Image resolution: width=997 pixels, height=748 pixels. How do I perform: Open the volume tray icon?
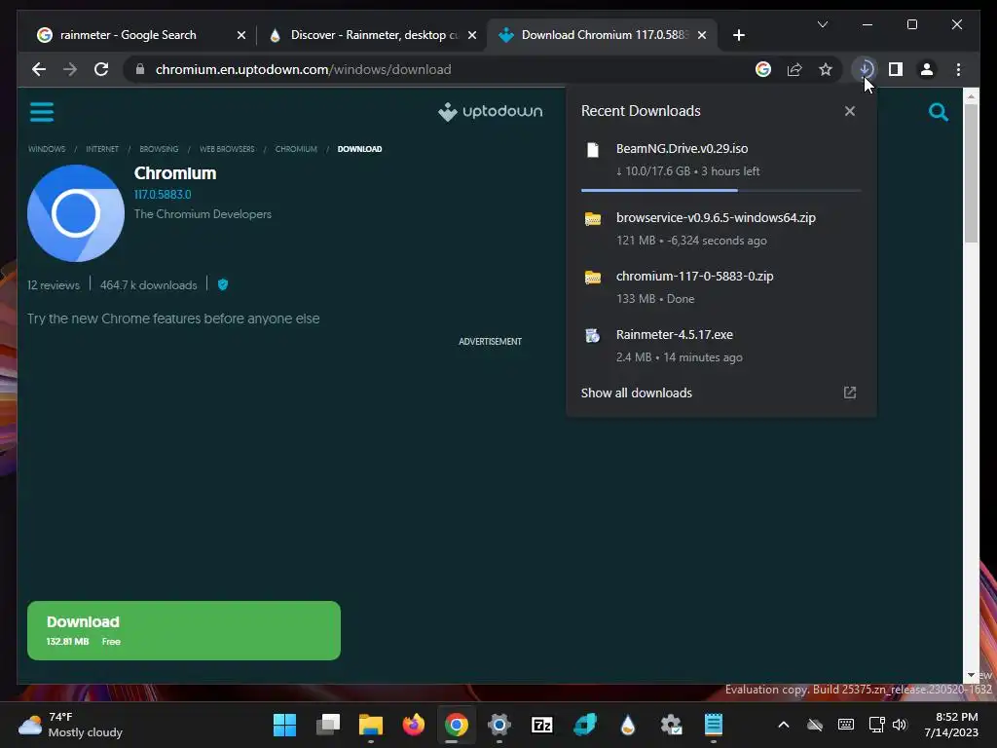[899, 725]
